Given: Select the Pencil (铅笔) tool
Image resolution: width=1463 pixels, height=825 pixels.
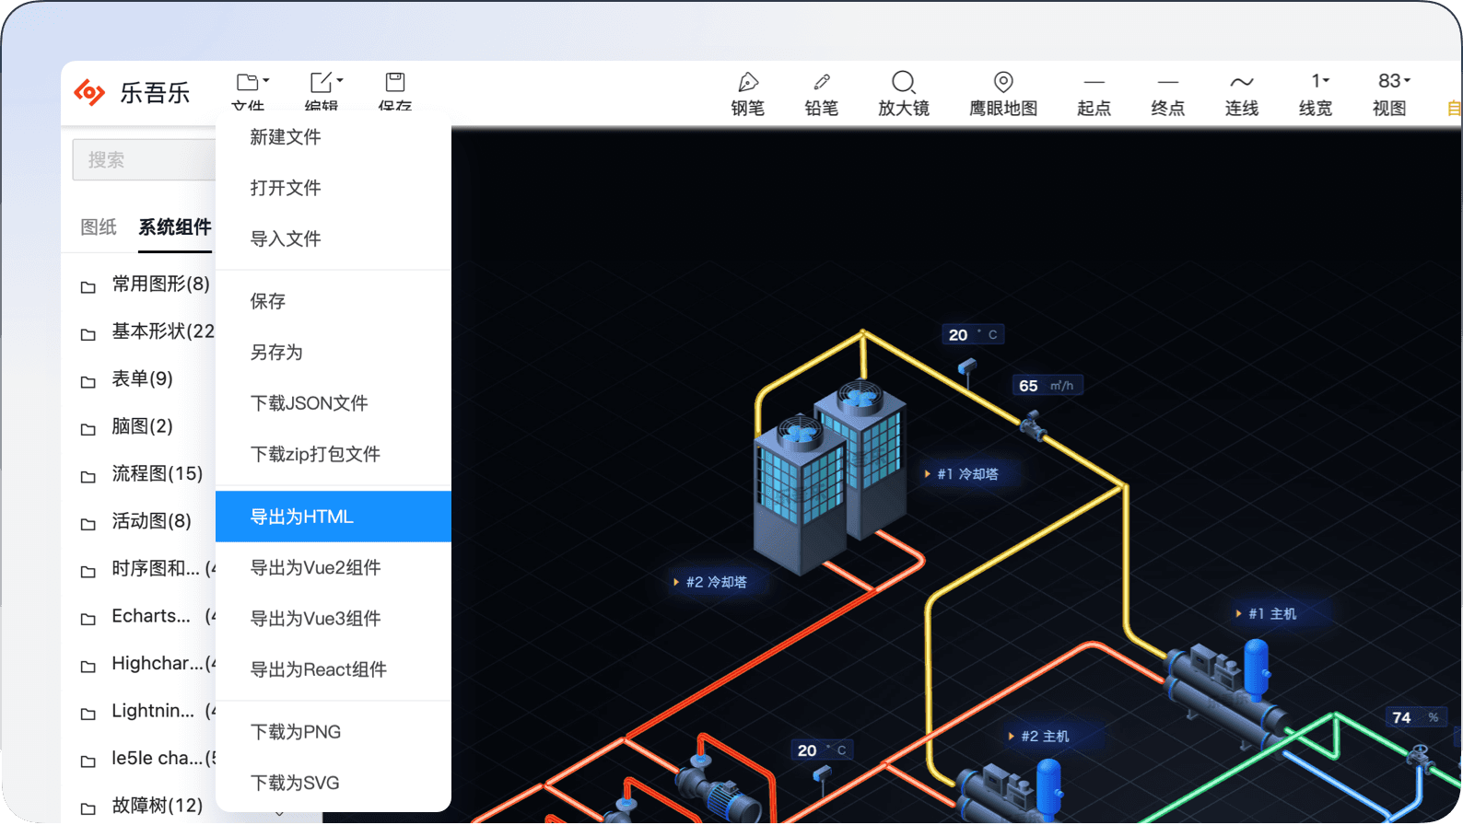Looking at the screenshot, I should 821,93.
